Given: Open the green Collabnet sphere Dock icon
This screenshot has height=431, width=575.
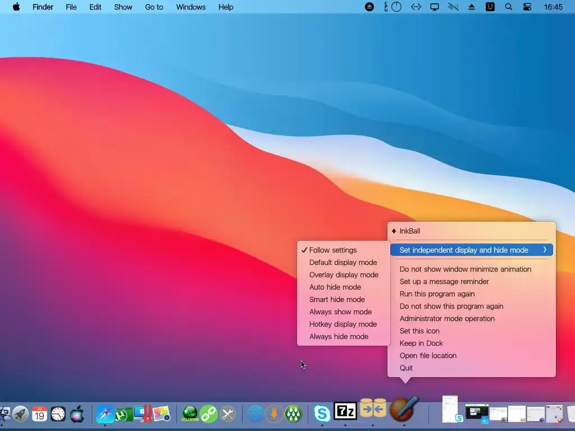Looking at the screenshot, I should click(190, 414).
